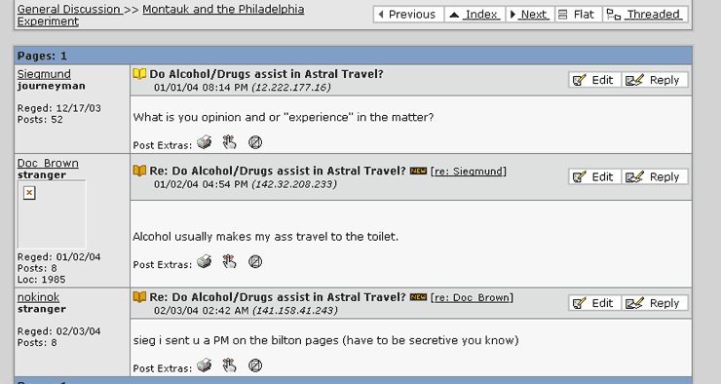
Task: Switch to Threaded view mode
Action: (645, 15)
